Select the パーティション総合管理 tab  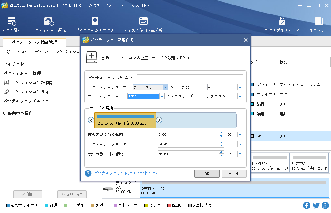tap(34, 42)
